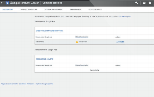This screenshot has height=97, width=154.
Task: Open the Google My Business tab
Action: tap(54, 10)
